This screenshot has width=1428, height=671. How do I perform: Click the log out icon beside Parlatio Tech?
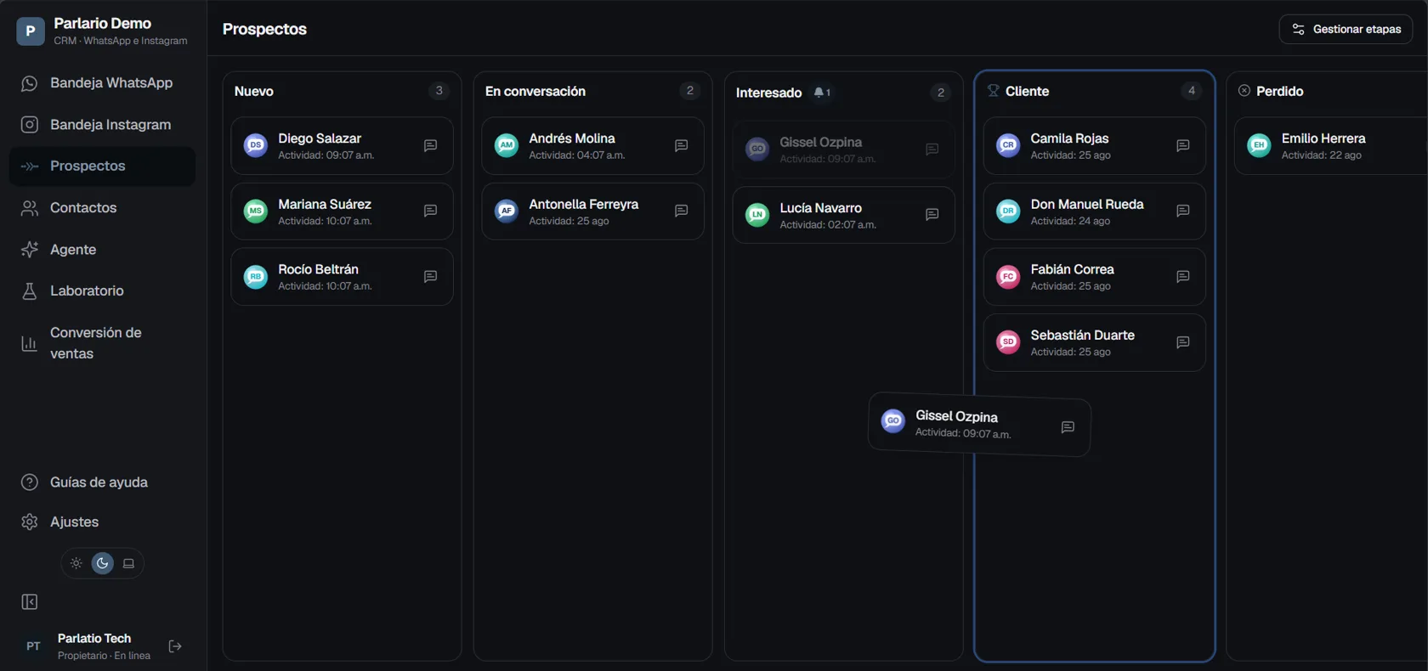pyautogui.click(x=175, y=646)
